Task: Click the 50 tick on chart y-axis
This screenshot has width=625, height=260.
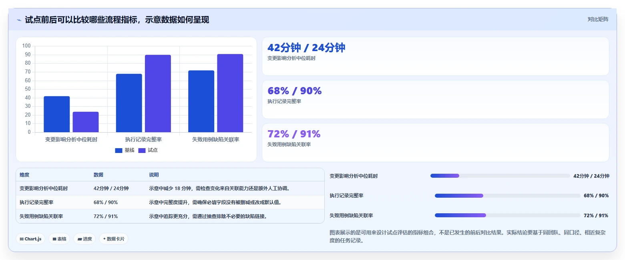Action: 28,89
